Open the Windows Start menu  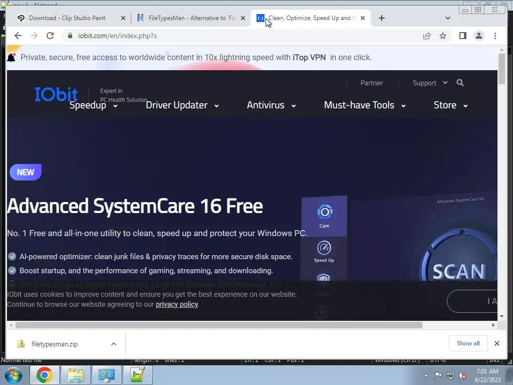(14, 375)
